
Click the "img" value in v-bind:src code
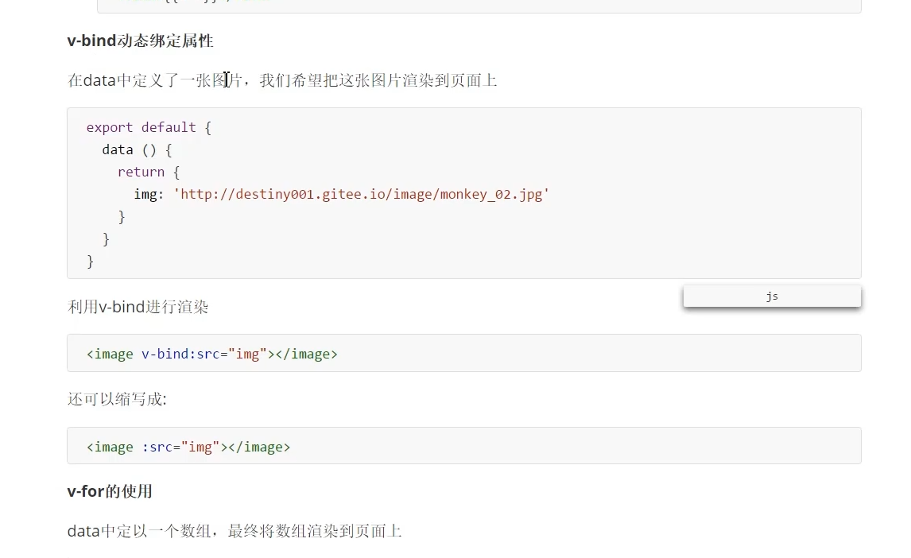(248, 354)
